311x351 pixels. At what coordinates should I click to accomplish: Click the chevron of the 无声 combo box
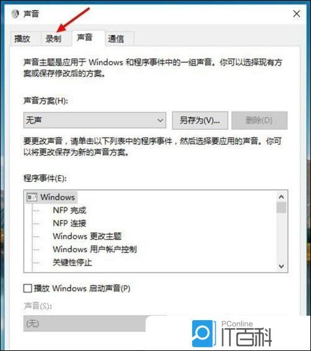coord(160,121)
